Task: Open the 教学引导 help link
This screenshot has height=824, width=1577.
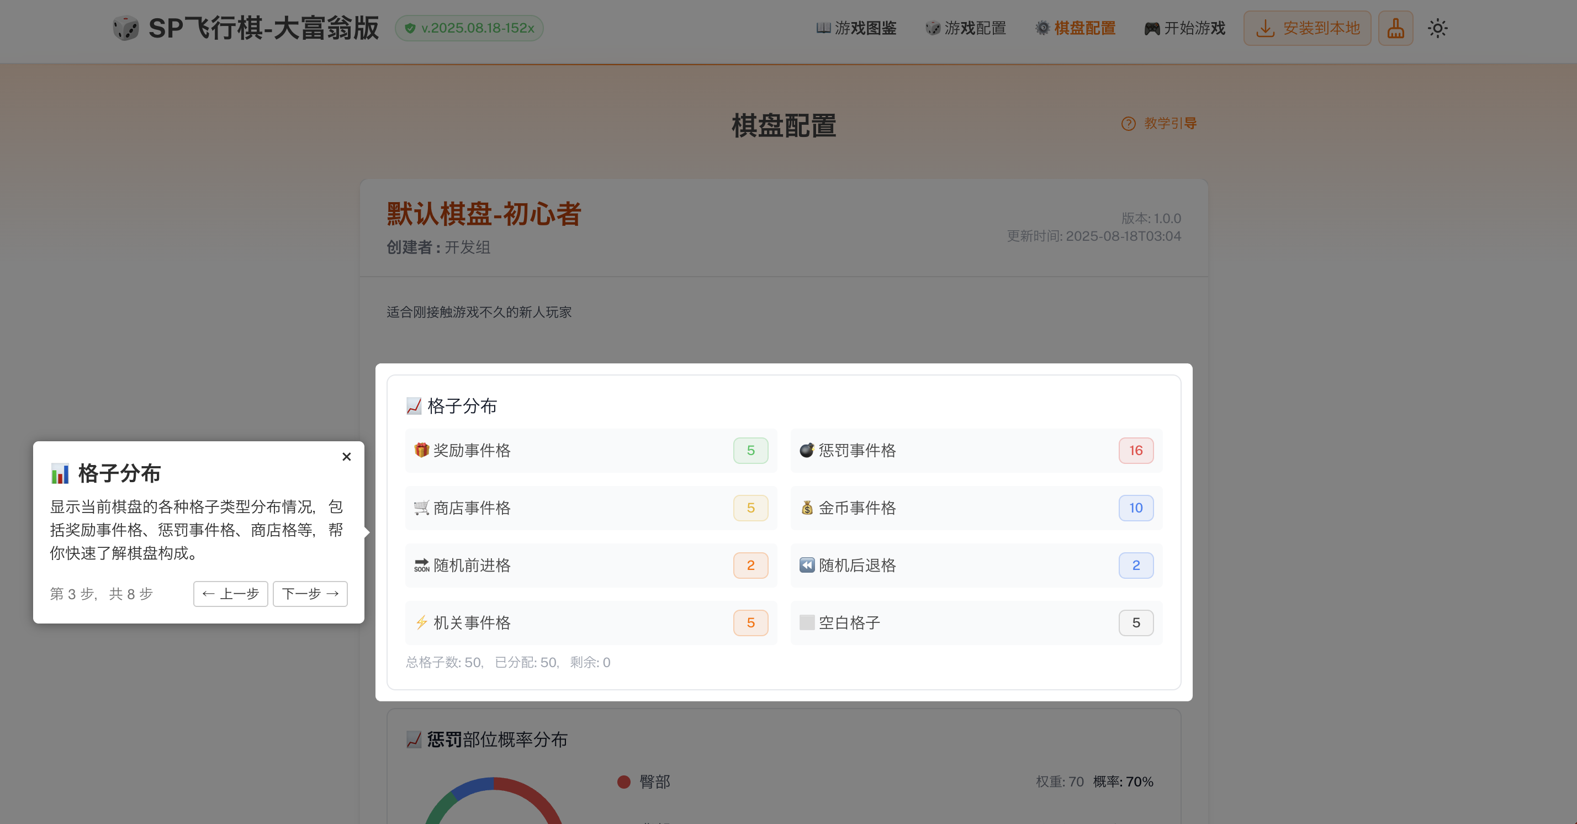Action: coord(1159,123)
